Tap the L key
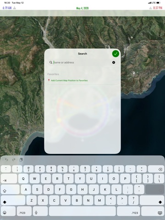Screen dimensions: 165x220 tap(116, 189)
